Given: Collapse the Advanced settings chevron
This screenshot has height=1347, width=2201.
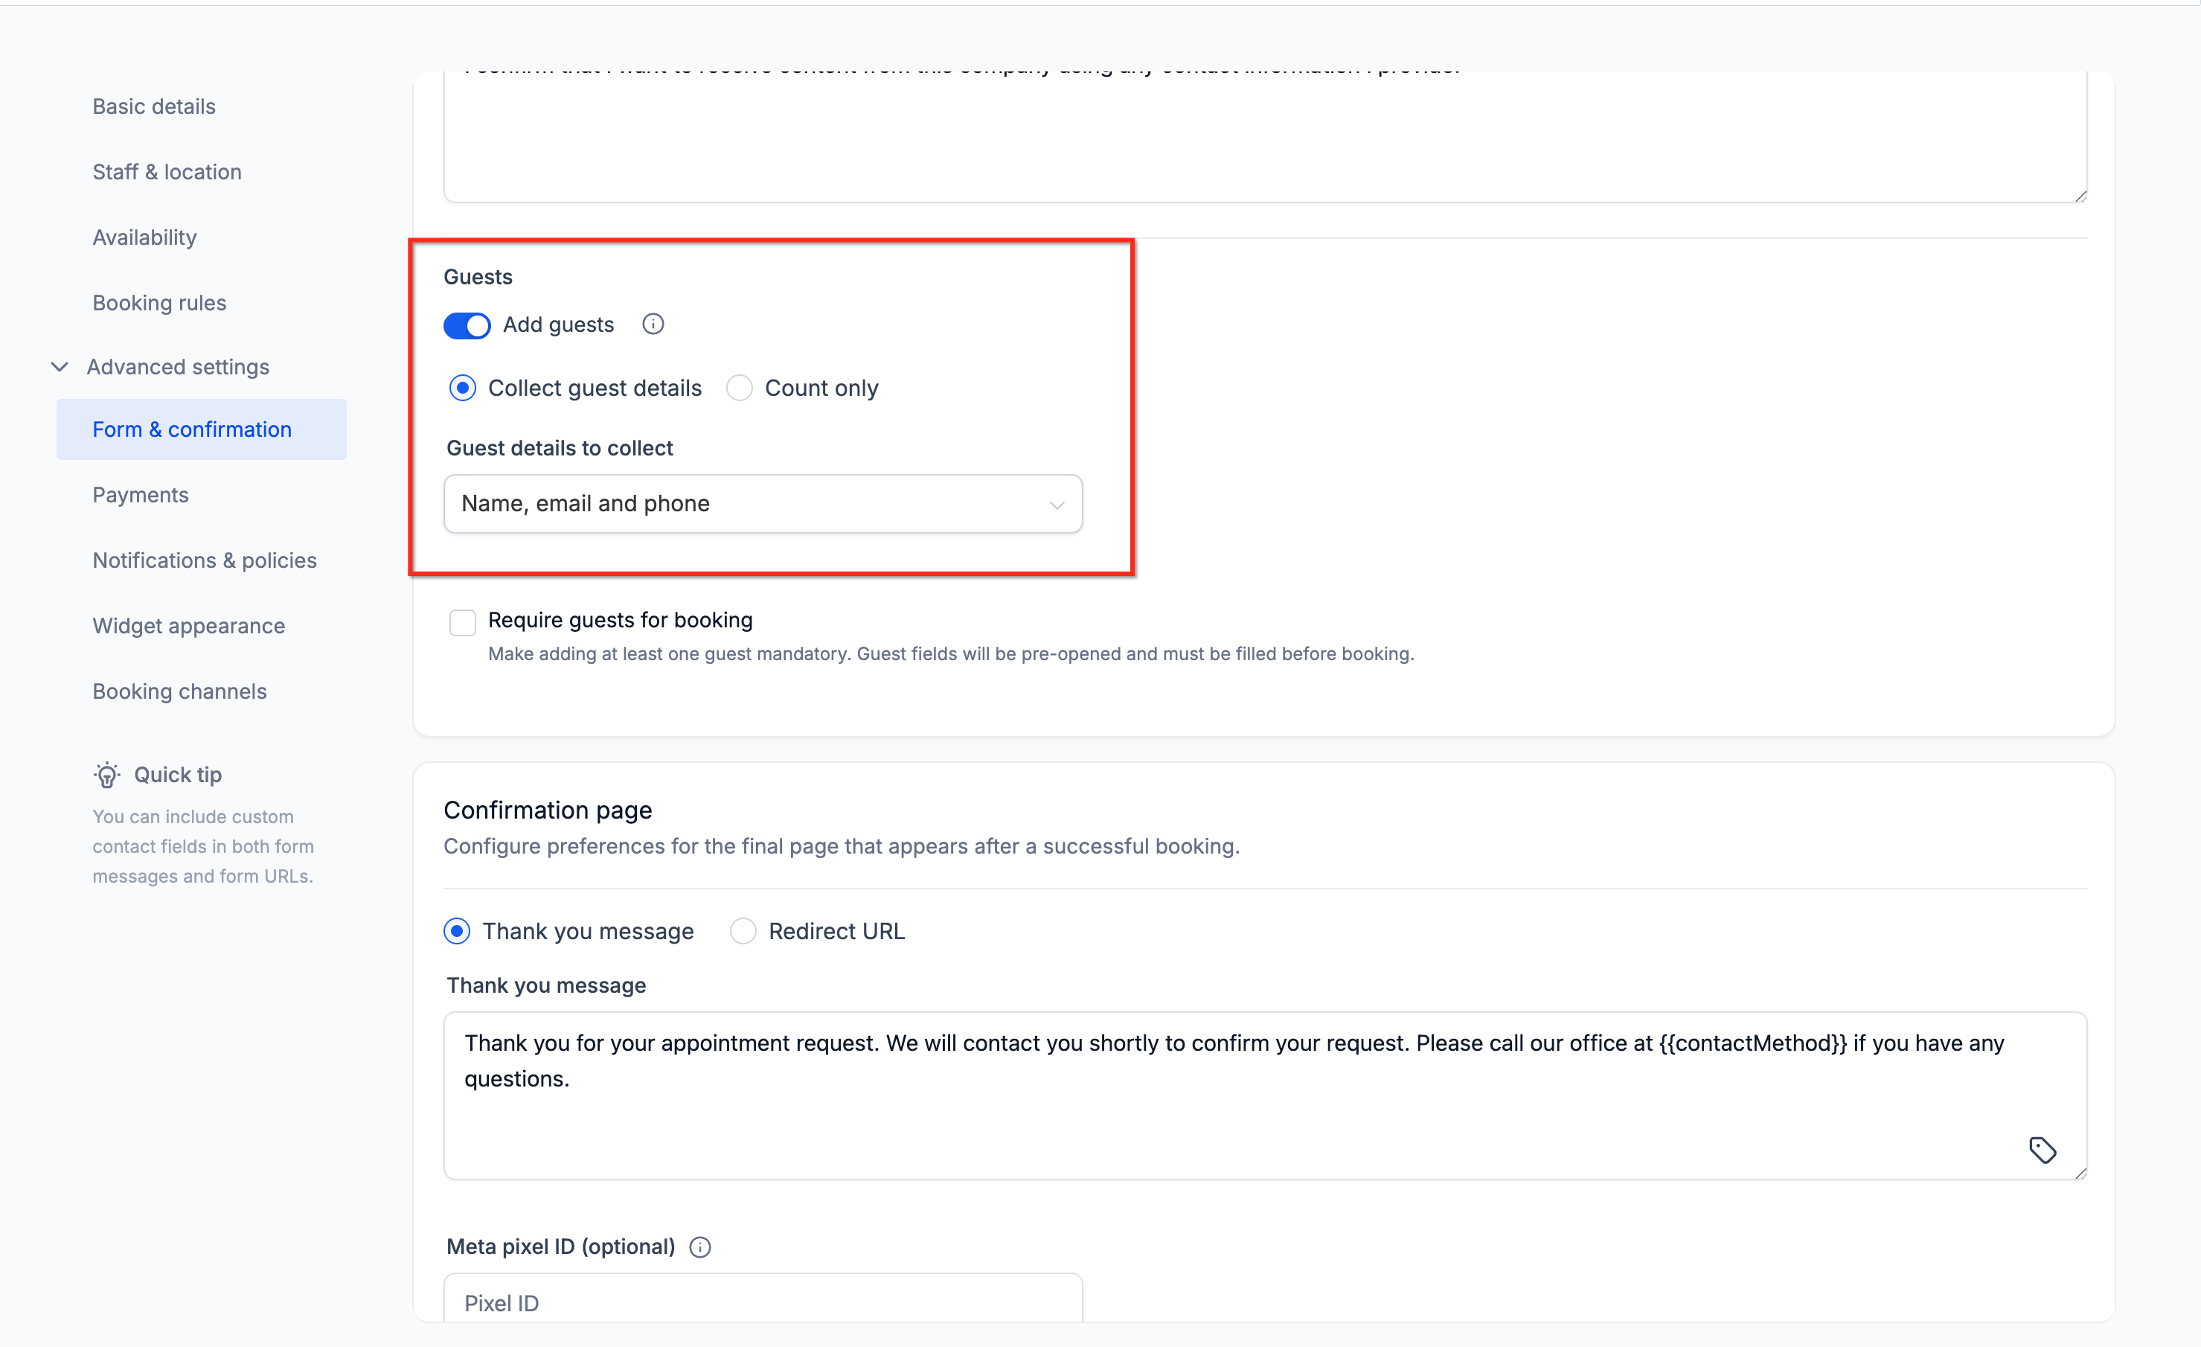Looking at the screenshot, I should coord(60,367).
